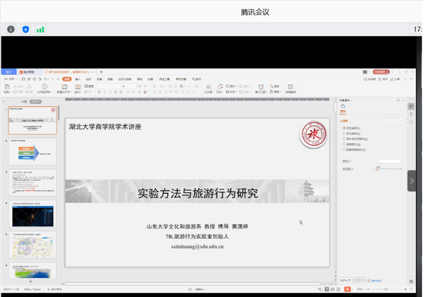Click the meeting info icon in Tencent Meeting
The width and height of the screenshot is (424, 297).
click(11, 29)
